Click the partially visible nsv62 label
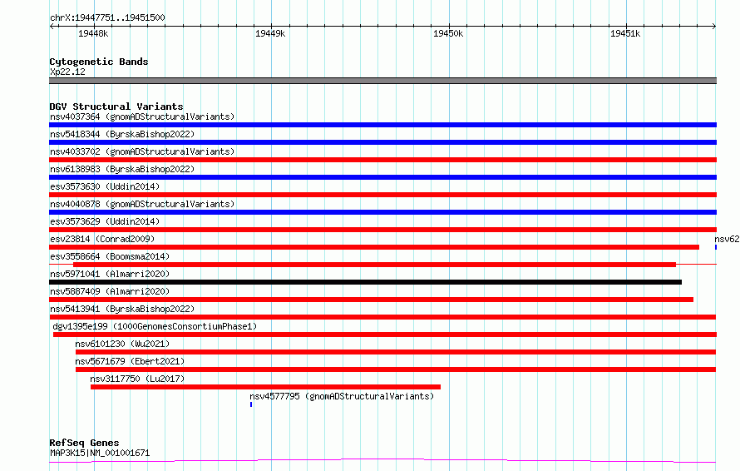This screenshot has height=471, width=740. click(x=727, y=239)
